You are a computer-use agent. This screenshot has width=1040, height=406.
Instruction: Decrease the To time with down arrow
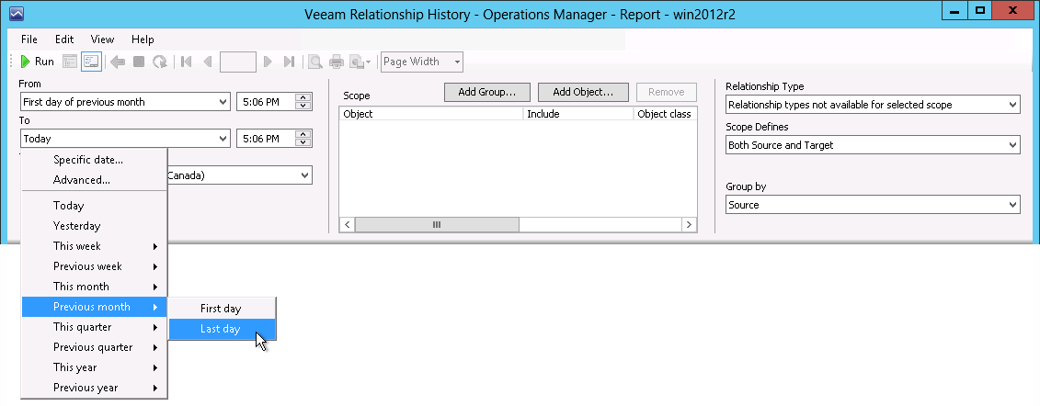303,142
